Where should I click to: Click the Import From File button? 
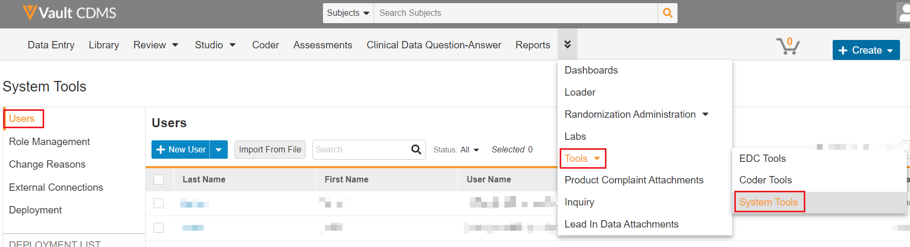pos(270,150)
